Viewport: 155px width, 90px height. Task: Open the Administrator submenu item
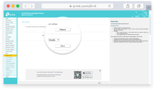pyautogui.click(x=9, y=71)
